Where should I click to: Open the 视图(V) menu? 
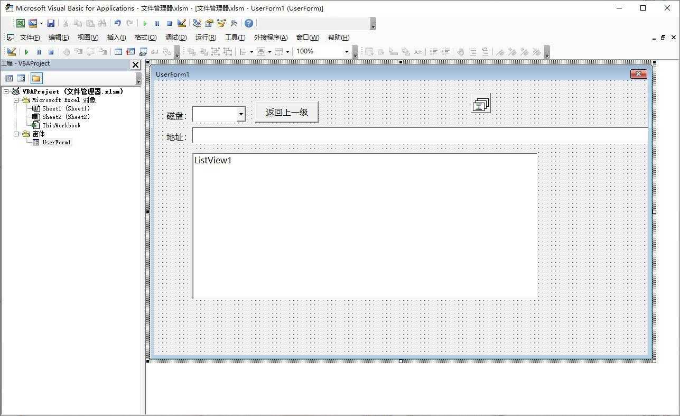88,38
